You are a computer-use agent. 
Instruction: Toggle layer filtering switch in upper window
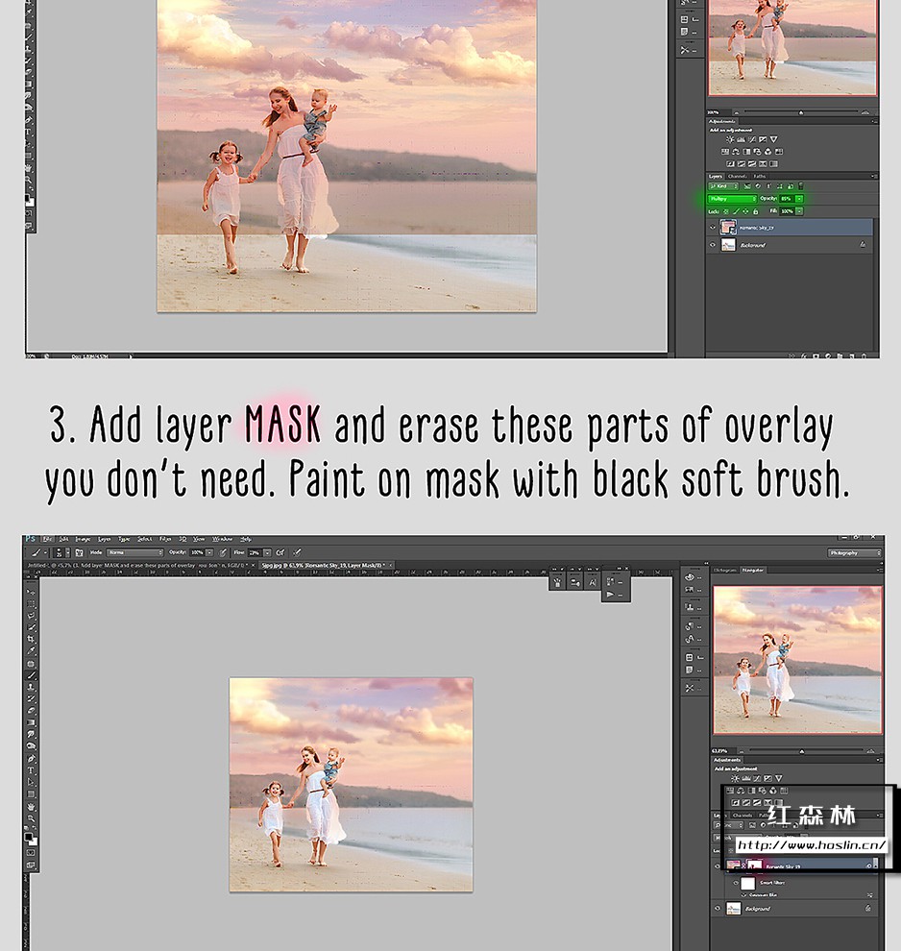pos(800,186)
